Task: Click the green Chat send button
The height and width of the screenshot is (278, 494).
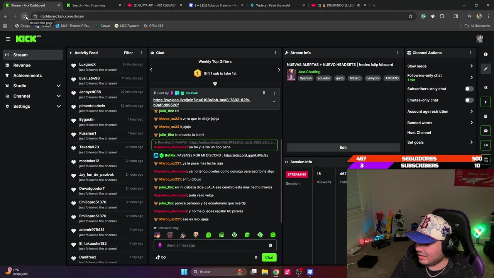Action: (x=269, y=258)
